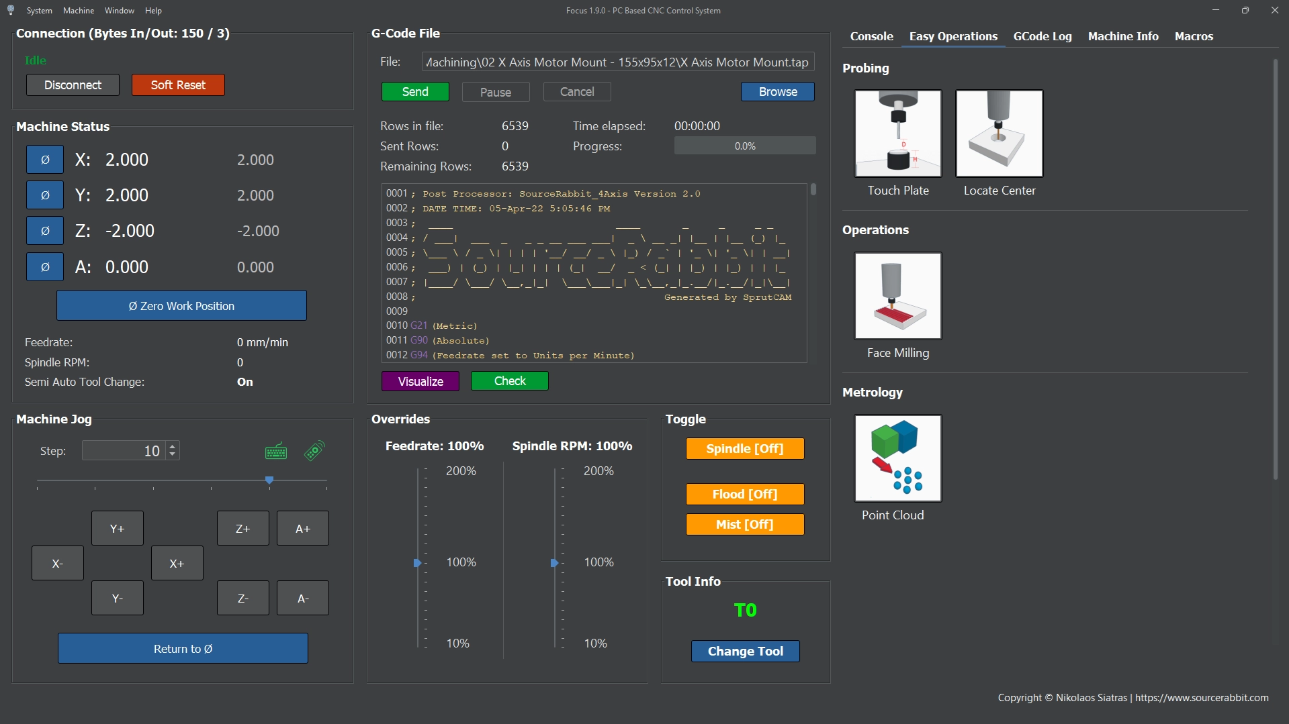Image resolution: width=1289 pixels, height=724 pixels.
Task: Zero the A axis position
Action: tap(45, 267)
